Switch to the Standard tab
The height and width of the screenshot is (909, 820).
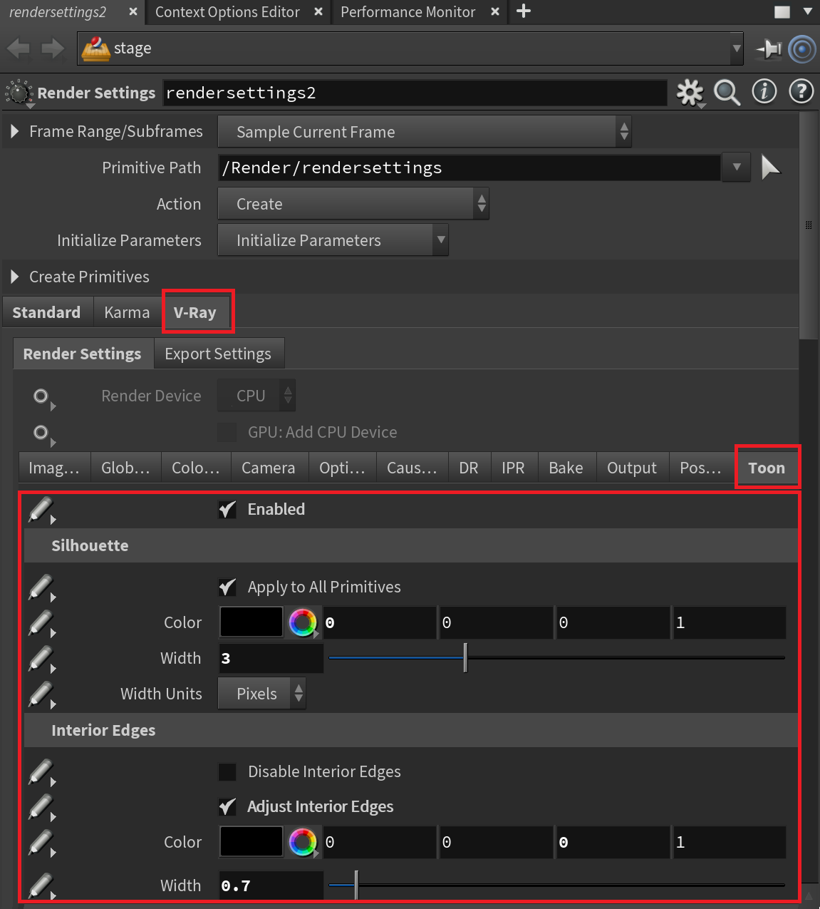tap(46, 312)
